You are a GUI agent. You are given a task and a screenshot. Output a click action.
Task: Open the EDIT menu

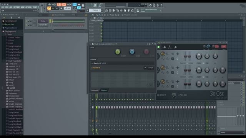pos(7,7)
